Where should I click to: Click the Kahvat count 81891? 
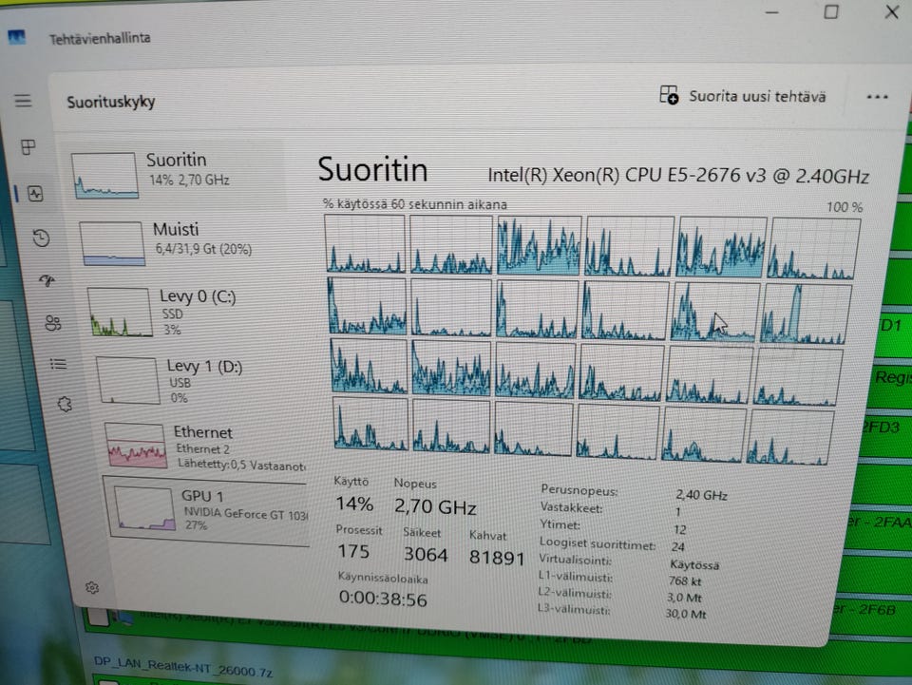pyautogui.click(x=497, y=558)
